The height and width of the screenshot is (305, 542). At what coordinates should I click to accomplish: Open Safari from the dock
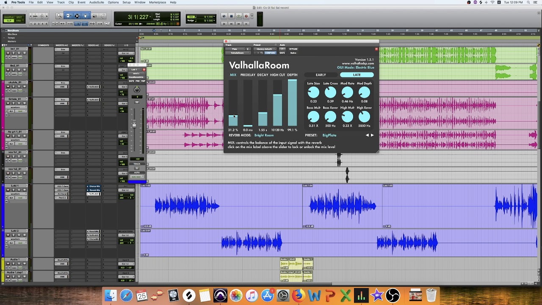[126, 295]
